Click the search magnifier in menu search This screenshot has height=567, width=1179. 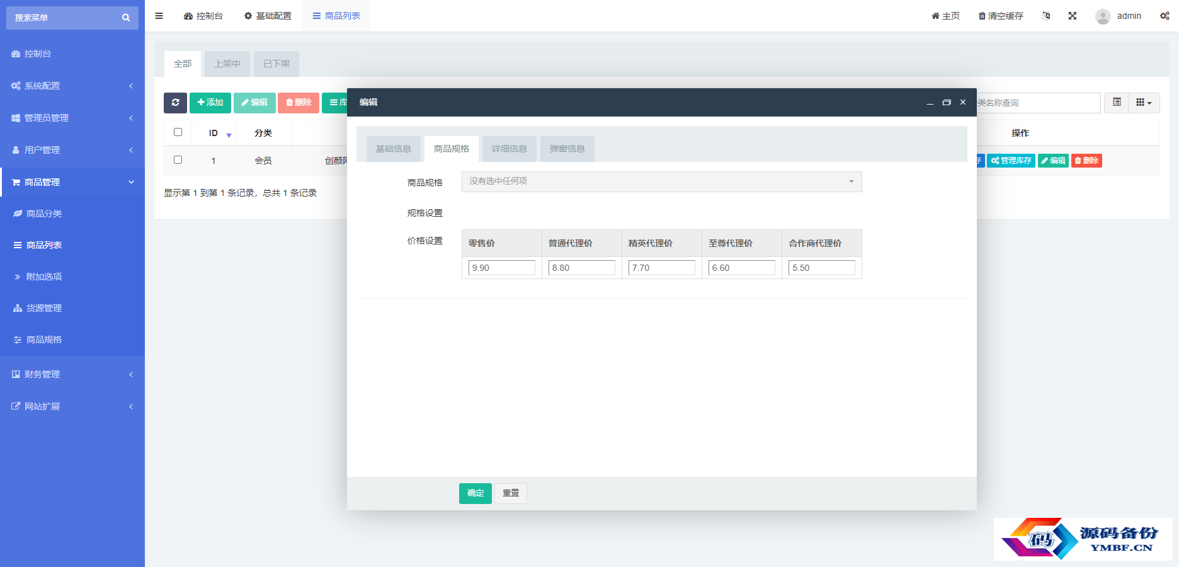pos(126,18)
